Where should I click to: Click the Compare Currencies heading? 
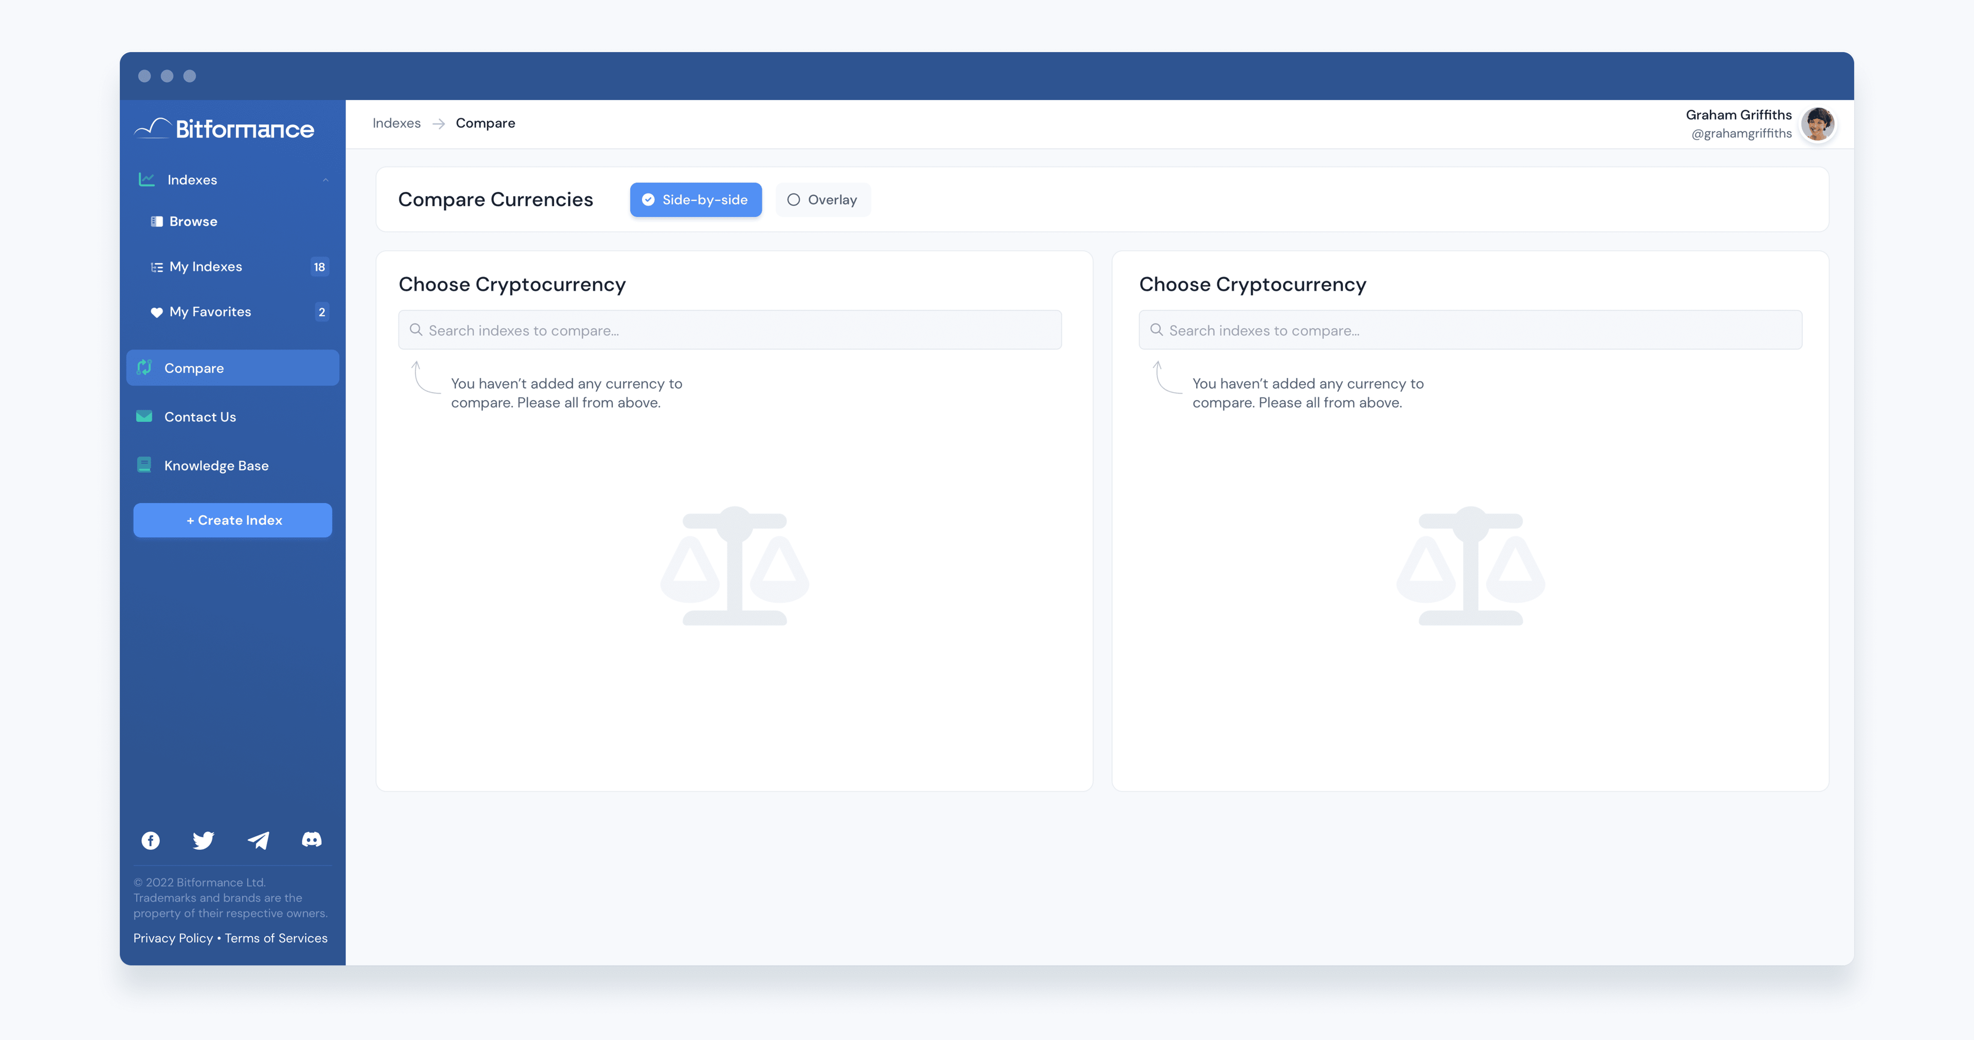496,200
